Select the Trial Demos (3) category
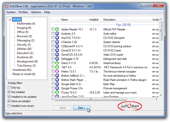Screen dimensions: 170x122 [26, 66]
